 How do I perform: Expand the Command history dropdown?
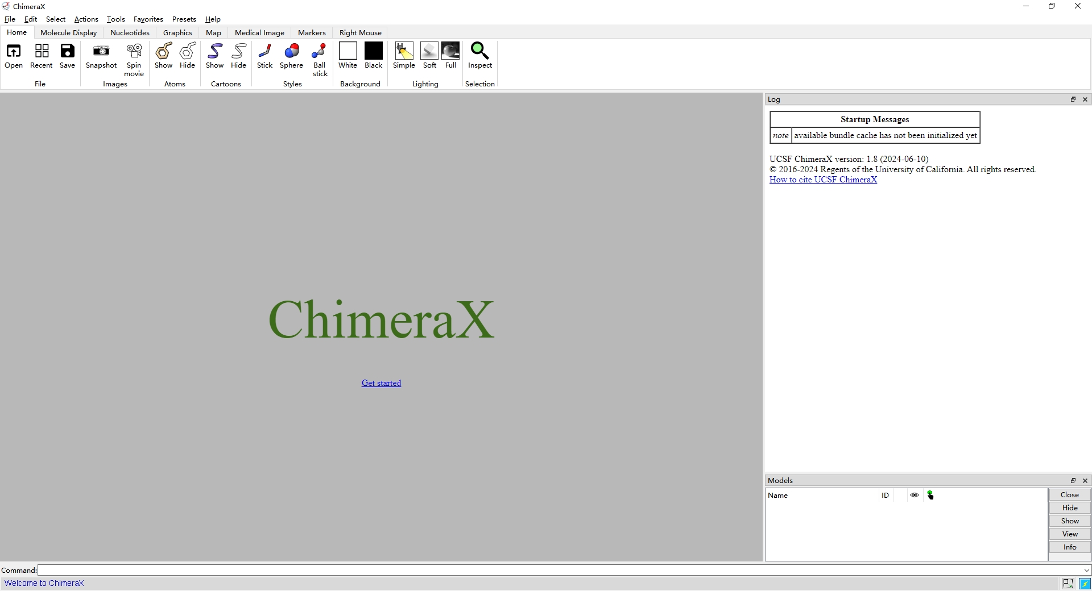1086,570
